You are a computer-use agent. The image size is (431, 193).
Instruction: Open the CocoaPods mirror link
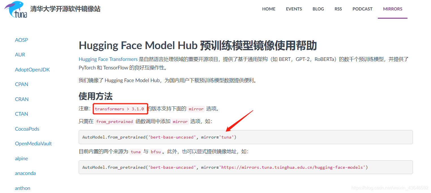[x=27, y=129]
